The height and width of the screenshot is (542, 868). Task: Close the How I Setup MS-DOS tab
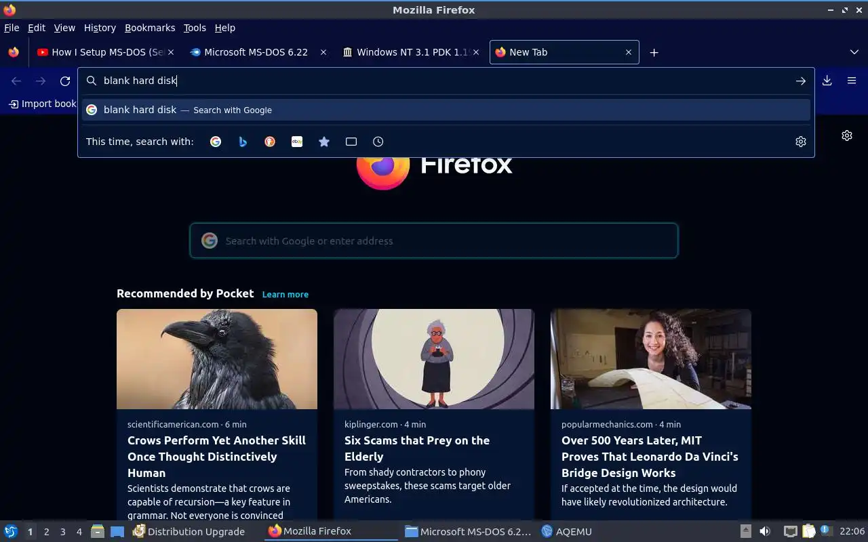tap(171, 52)
